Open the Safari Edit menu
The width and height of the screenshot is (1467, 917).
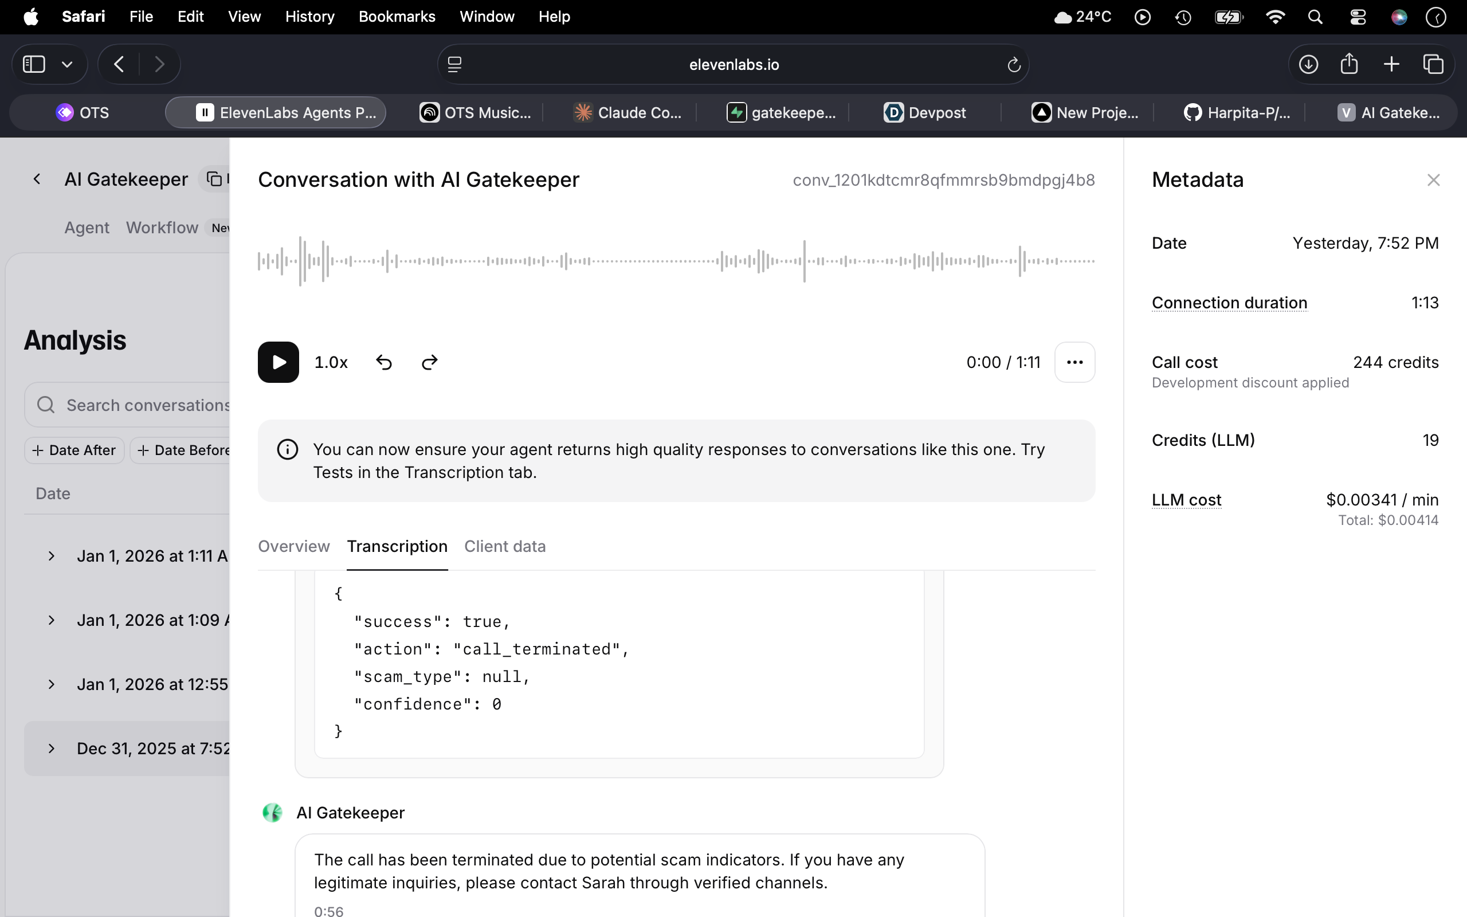190,17
